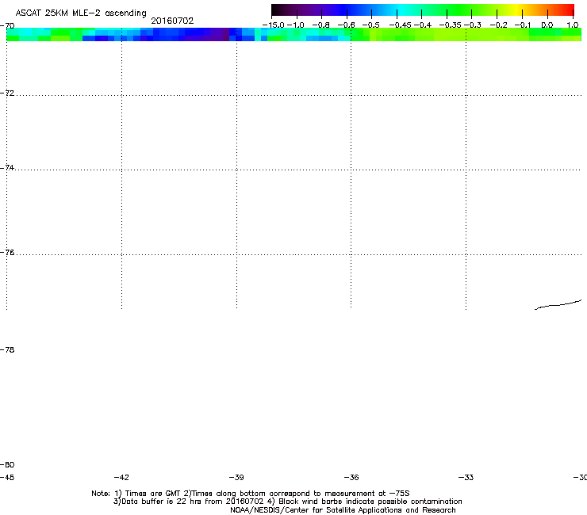Screen dimensions: 587x515
Task: Click the NOAA/NESDIS credit line
Action: (343, 510)
